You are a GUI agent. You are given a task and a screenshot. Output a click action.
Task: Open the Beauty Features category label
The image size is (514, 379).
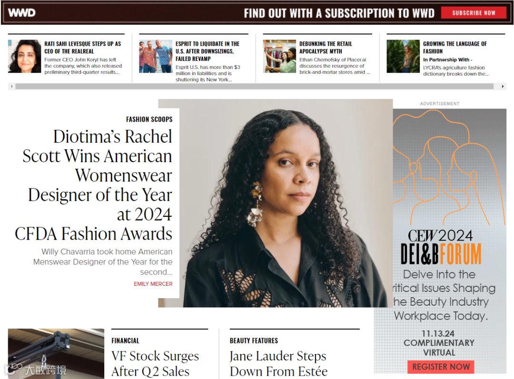[254, 340]
